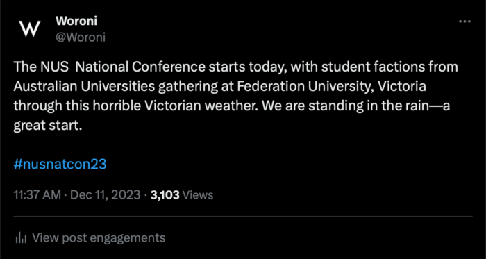Open the #nusnatcon23 hashtag
The image size is (486, 259).
coord(60,164)
